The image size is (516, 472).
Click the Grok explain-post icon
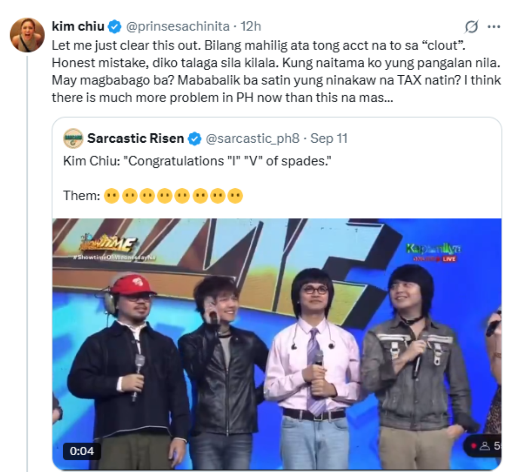[471, 27]
